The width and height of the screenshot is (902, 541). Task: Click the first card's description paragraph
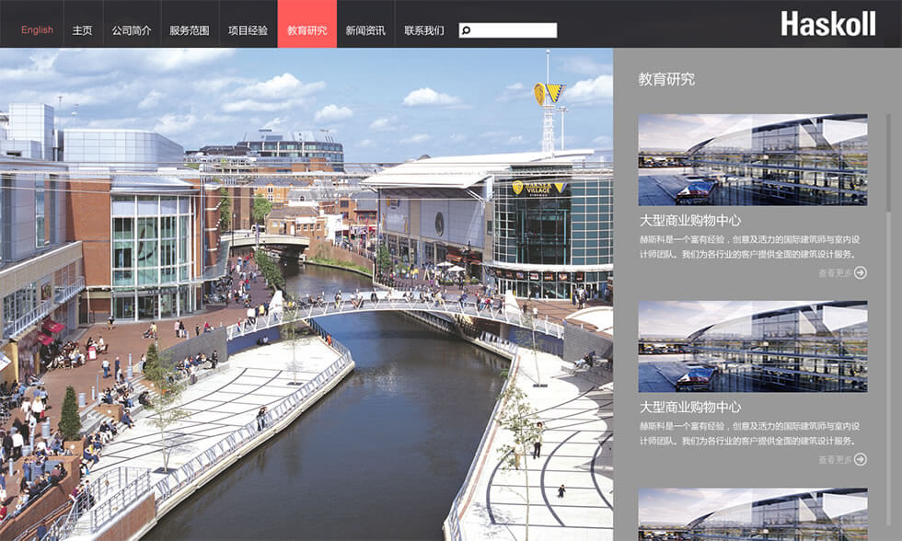coord(749,247)
